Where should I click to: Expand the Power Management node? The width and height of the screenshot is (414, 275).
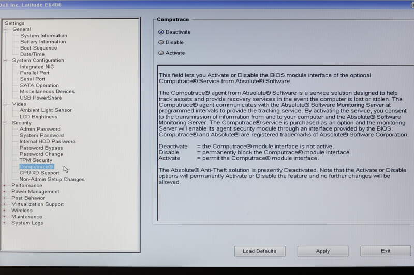coord(5,192)
